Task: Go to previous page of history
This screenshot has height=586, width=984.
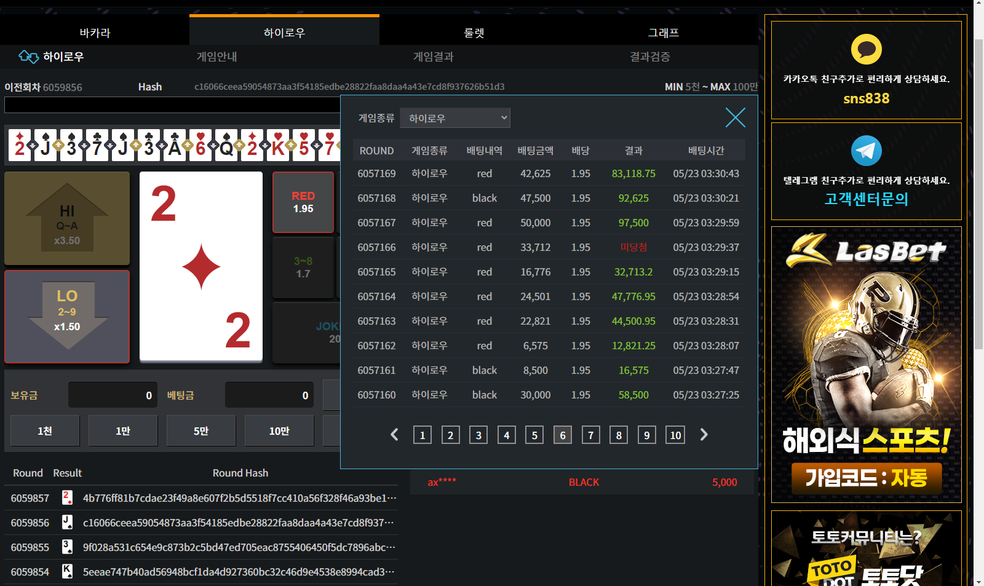Action: (394, 435)
